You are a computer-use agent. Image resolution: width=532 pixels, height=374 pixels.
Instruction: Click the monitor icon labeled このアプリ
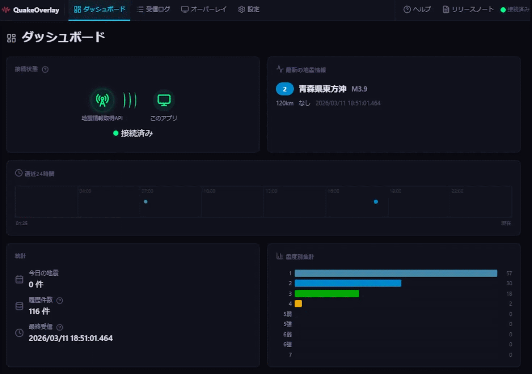point(164,100)
